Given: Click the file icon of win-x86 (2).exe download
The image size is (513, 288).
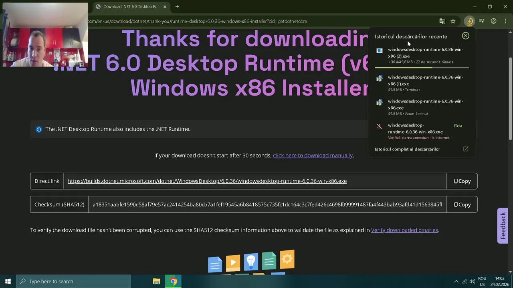Looking at the screenshot, I should pyautogui.click(x=379, y=50).
